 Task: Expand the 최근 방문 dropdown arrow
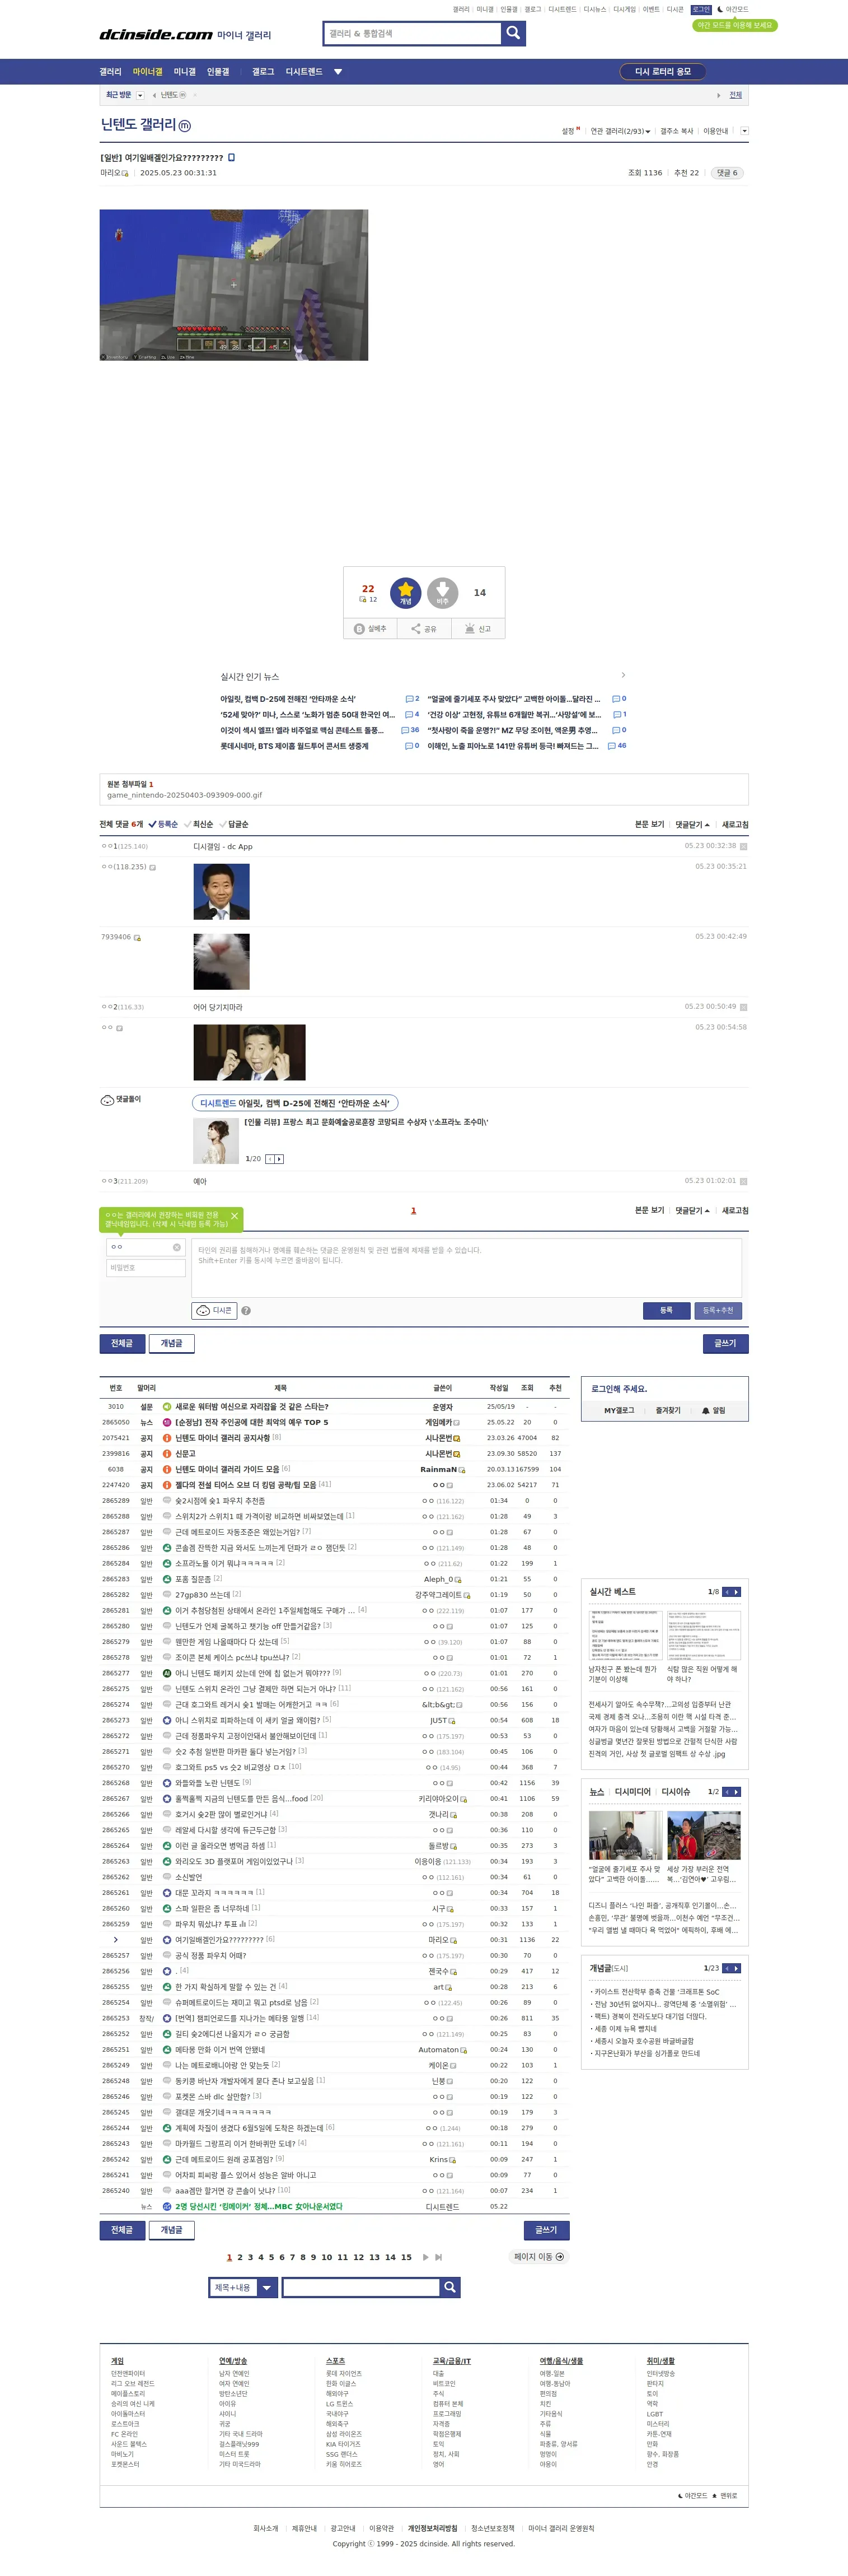click(140, 95)
